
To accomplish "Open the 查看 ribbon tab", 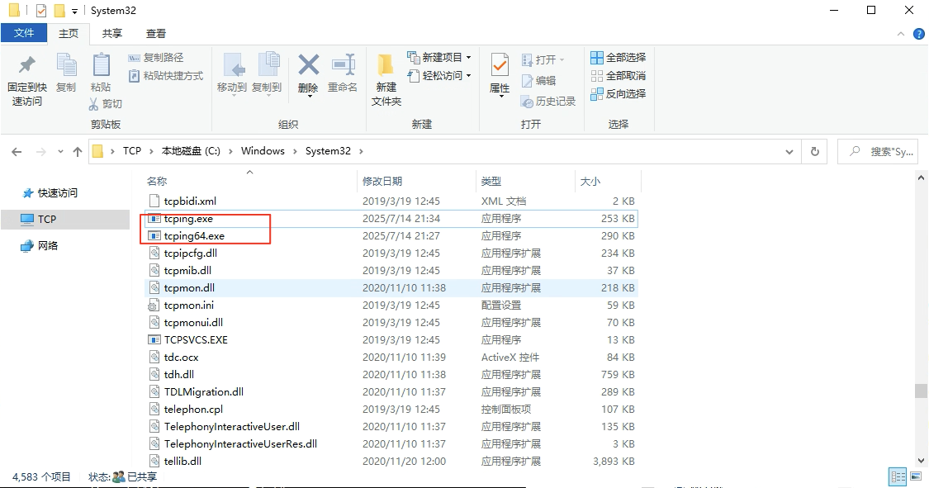I will pyautogui.click(x=155, y=34).
